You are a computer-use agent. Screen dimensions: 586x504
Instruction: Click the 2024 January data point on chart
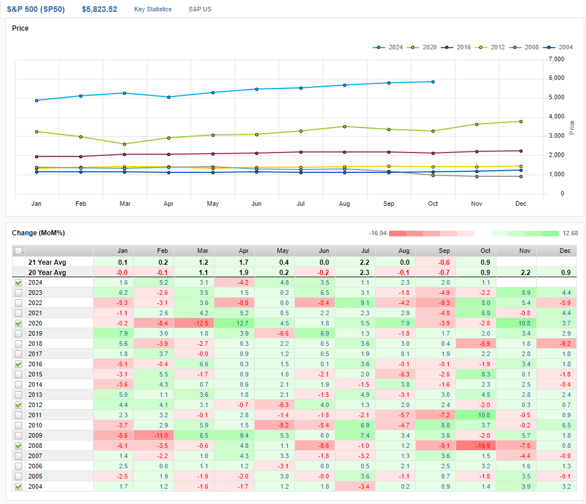[x=37, y=100]
